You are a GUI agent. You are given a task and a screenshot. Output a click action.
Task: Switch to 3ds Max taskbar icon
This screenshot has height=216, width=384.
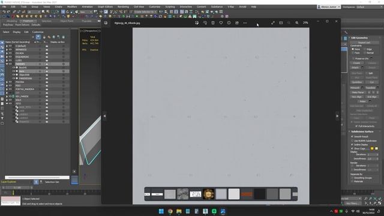pyautogui.click(x=205, y=211)
